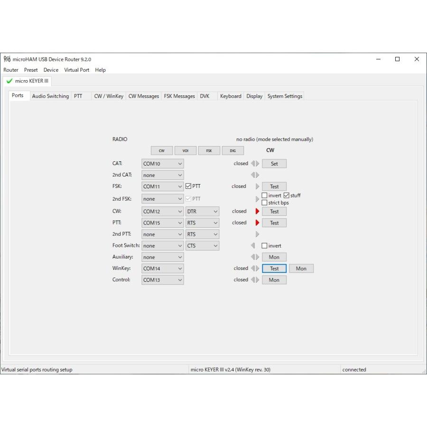Open the CAT COM10 port dropdown
This screenshot has height=427, width=427.
pos(162,164)
